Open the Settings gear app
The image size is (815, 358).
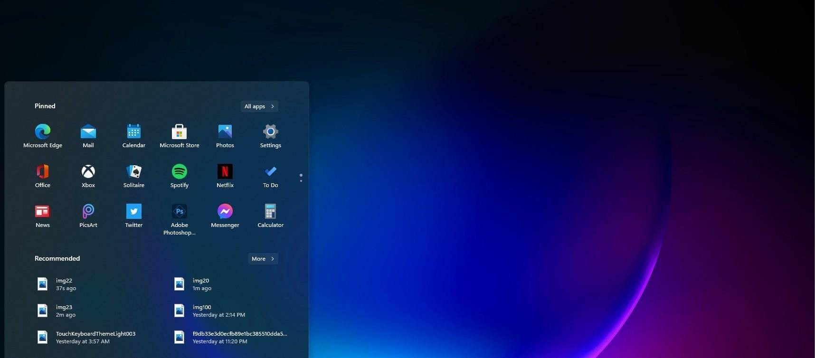271,136
